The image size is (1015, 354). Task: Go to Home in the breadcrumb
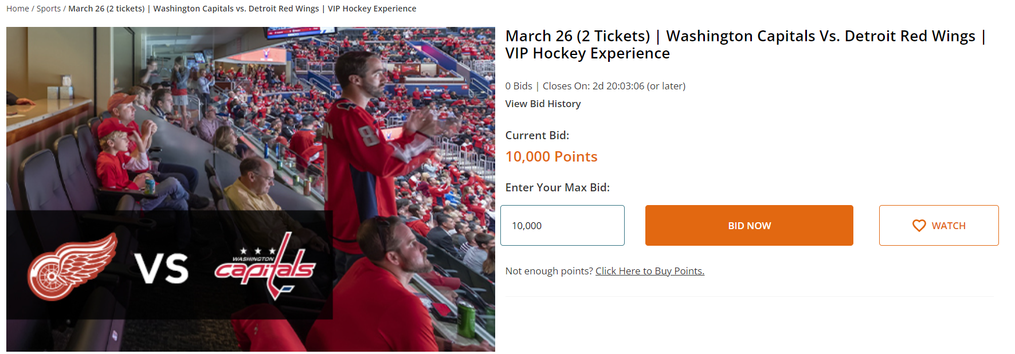17,9
